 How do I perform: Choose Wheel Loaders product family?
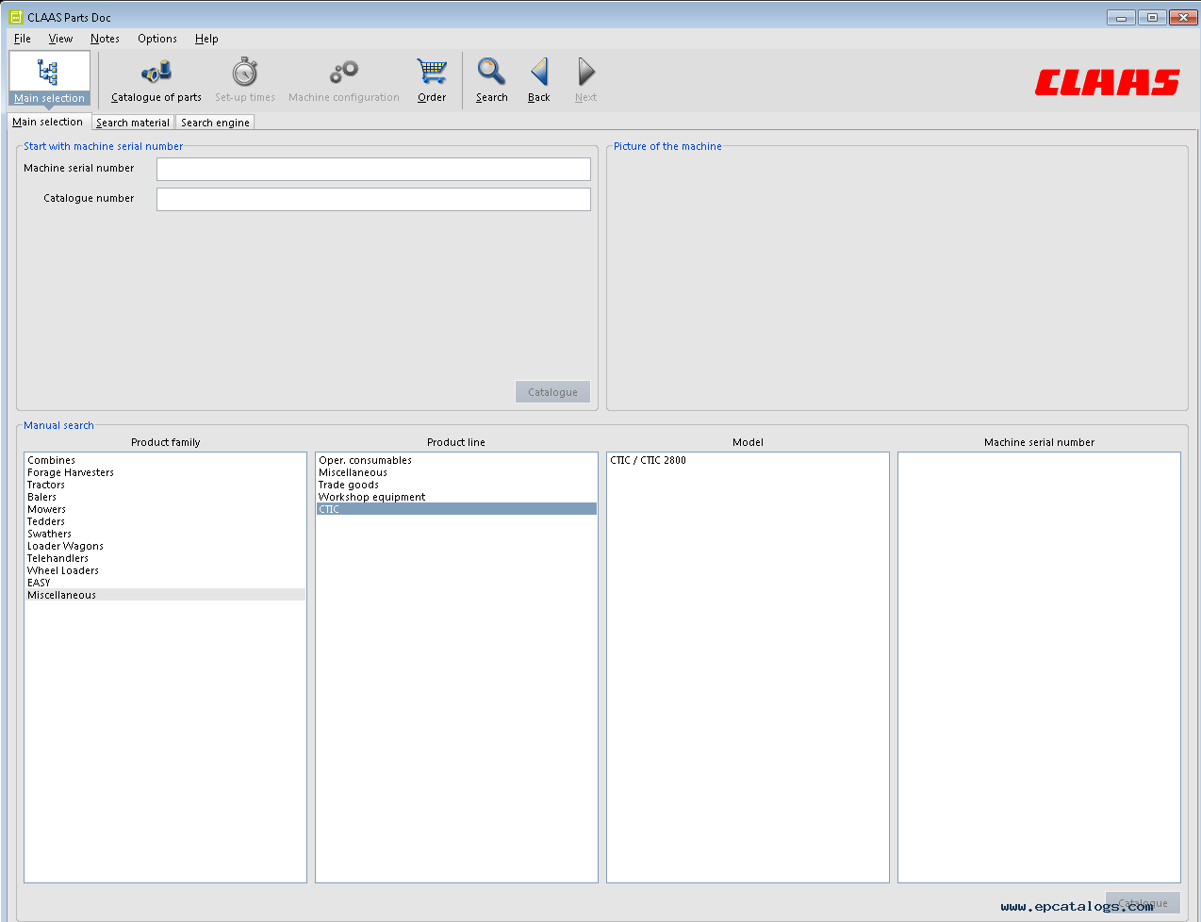coord(165,570)
